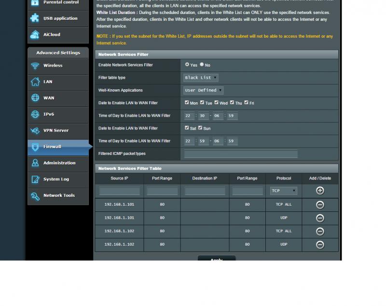Click the Advanced Settings header
386x306 pixels.
pos(58,53)
